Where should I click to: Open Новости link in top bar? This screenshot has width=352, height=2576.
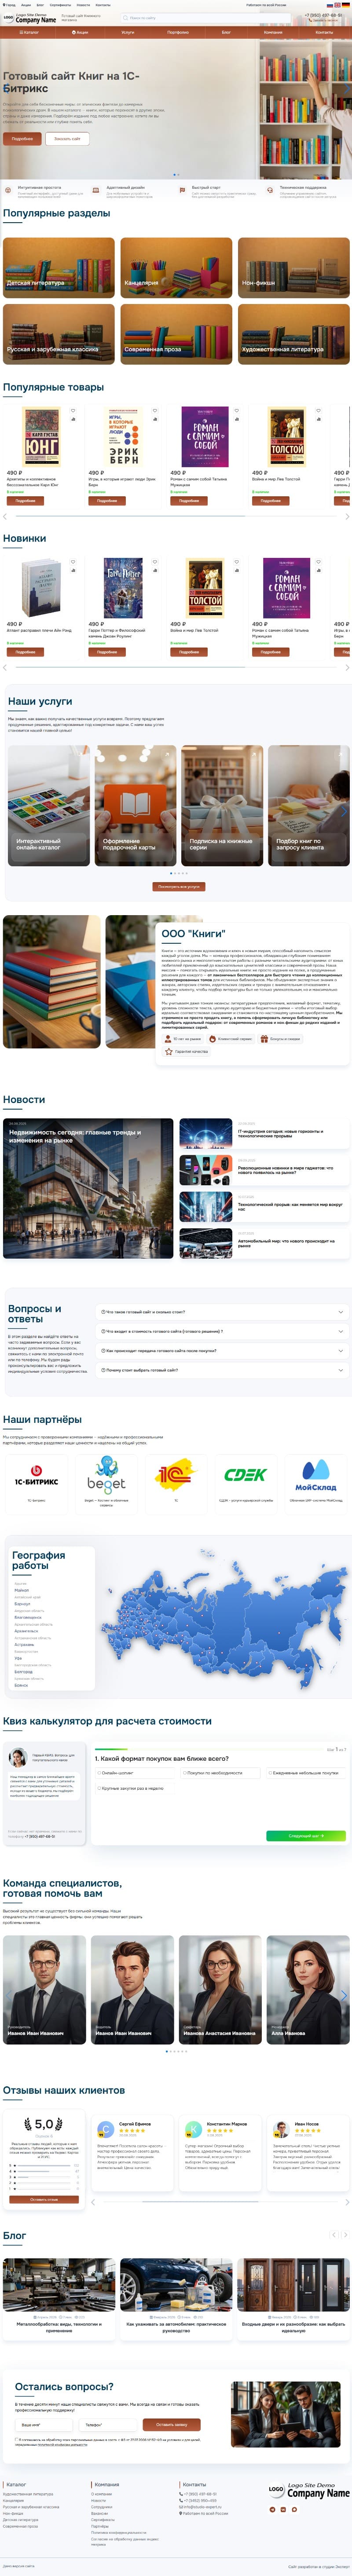(x=84, y=5)
